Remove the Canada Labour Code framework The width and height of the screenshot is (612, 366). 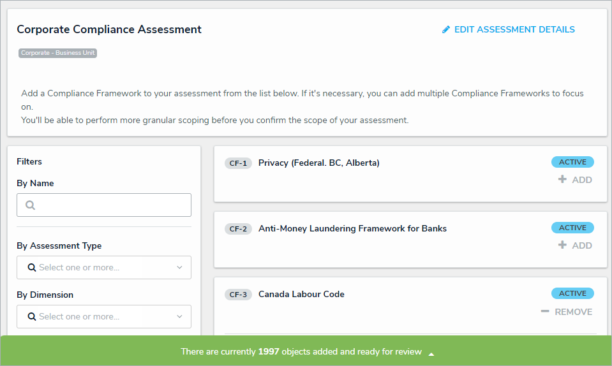(567, 312)
